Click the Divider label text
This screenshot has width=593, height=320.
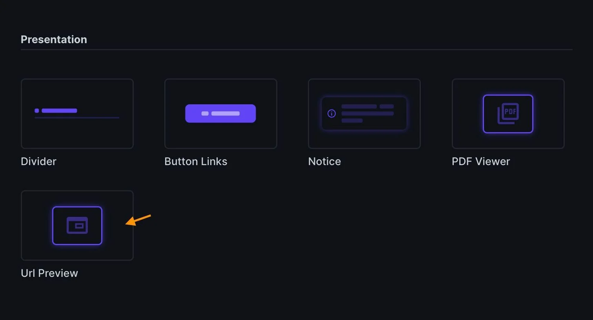point(38,162)
